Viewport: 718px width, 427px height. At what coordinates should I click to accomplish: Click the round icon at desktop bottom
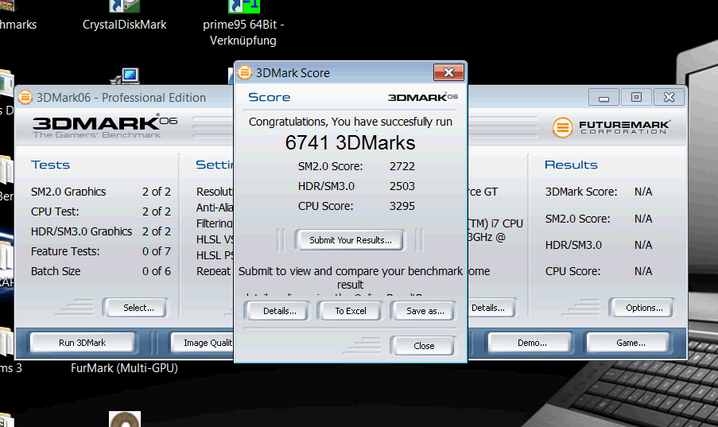(125, 419)
